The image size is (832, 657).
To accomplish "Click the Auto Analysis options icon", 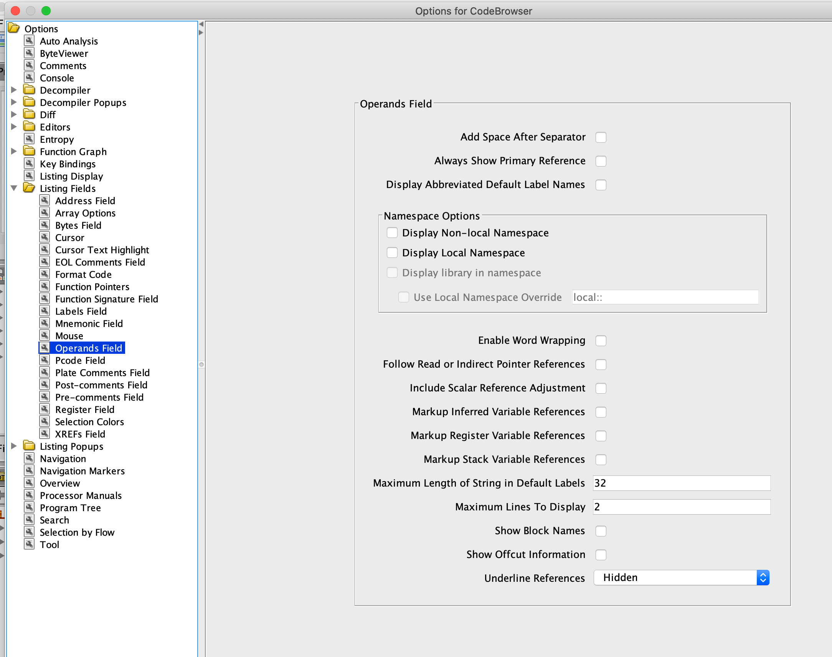I will (29, 41).
